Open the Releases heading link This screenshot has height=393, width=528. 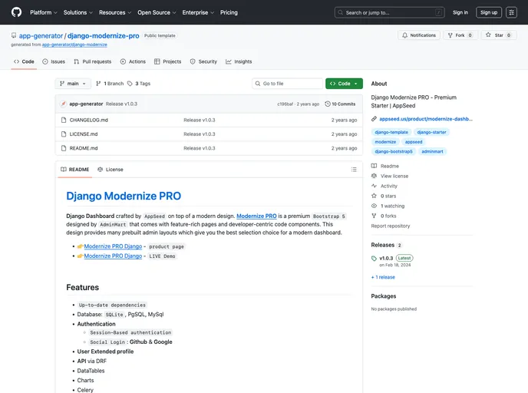pyautogui.click(x=382, y=245)
